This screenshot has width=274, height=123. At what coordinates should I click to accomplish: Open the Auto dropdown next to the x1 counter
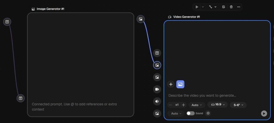coord(197,105)
